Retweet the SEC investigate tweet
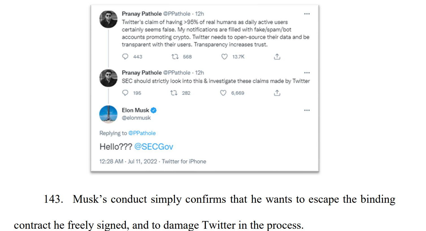The height and width of the screenshot is (231, 426). click(x=174, y=93)
